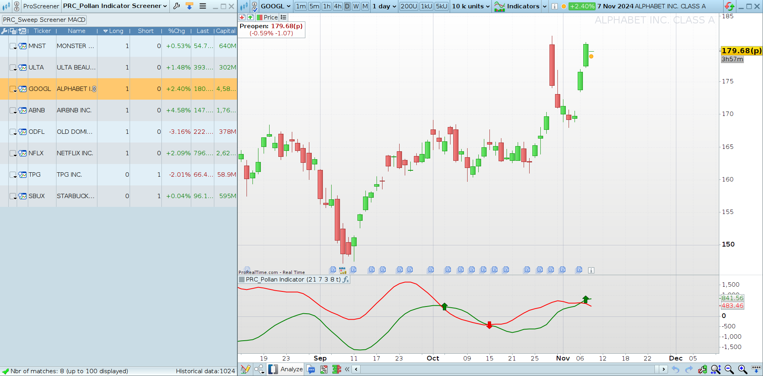763x376 pixels.
Task: Click the yellow 179.68(p) price label
Action: (x=742, y=51)
